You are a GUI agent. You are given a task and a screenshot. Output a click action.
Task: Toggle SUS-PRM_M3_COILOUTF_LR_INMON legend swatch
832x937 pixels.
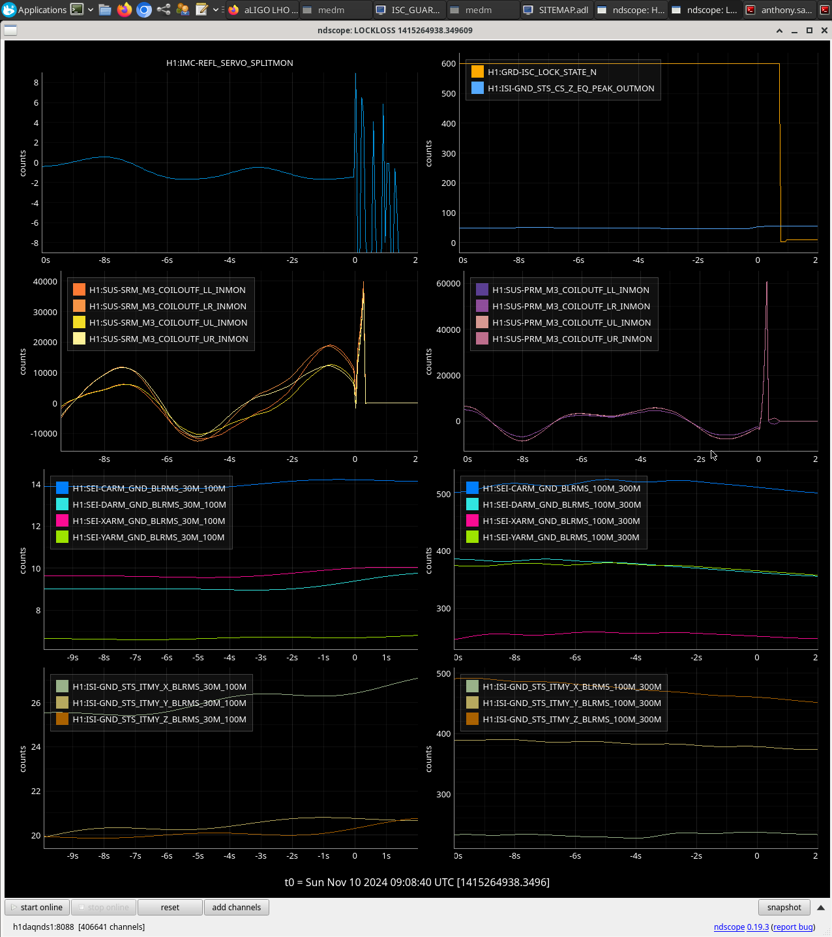482,306
